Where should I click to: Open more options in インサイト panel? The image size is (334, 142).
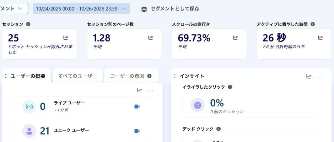(x=319, y=77)
